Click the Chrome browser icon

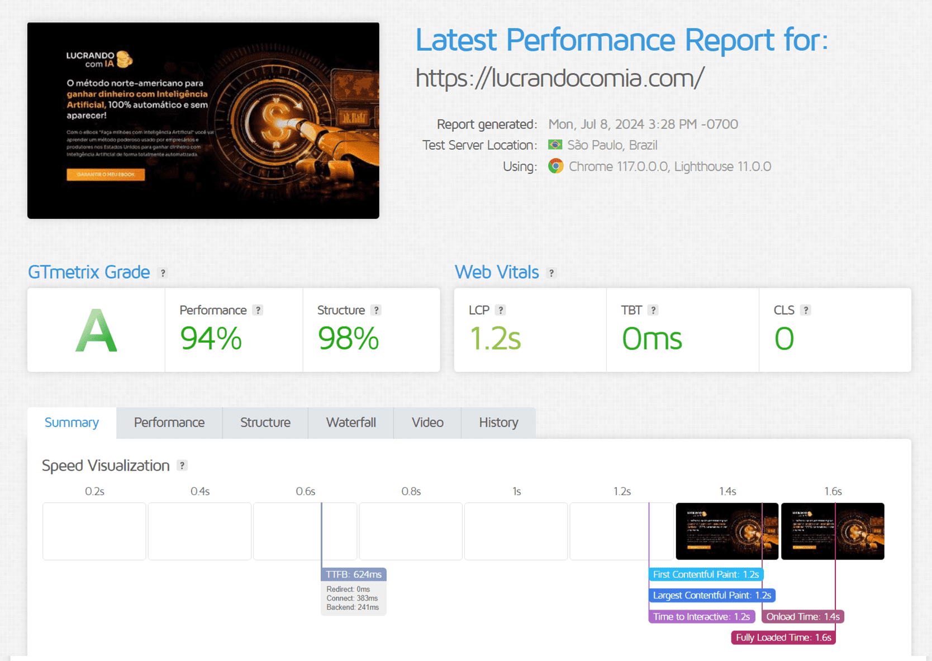[555, 166]
